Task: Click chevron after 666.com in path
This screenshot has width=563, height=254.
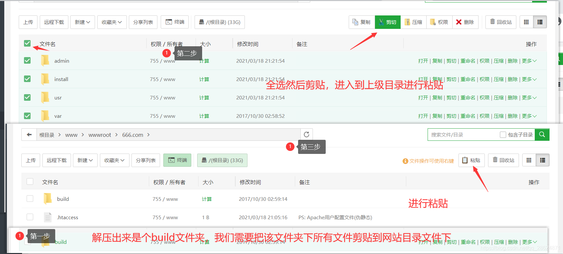Action: [x=149, y=135]
